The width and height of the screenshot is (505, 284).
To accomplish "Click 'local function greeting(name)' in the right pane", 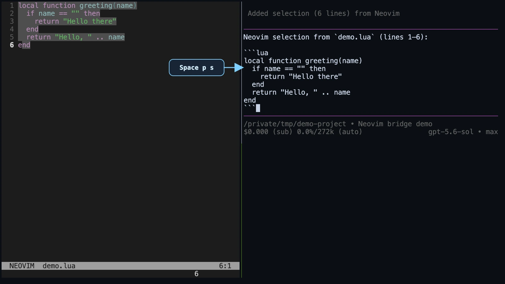I will click(x=303, y=61).
